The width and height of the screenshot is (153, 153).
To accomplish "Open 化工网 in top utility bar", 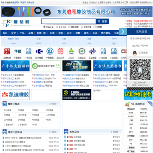I will pos(125,3).
